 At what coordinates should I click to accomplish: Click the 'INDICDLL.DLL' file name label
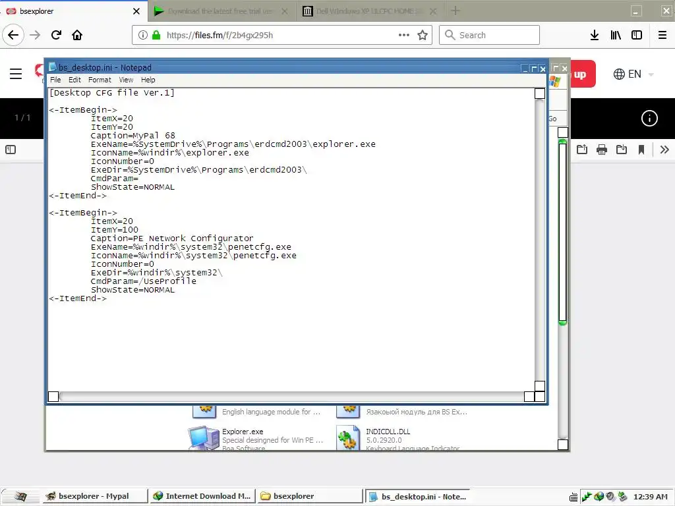coord(388,432)
